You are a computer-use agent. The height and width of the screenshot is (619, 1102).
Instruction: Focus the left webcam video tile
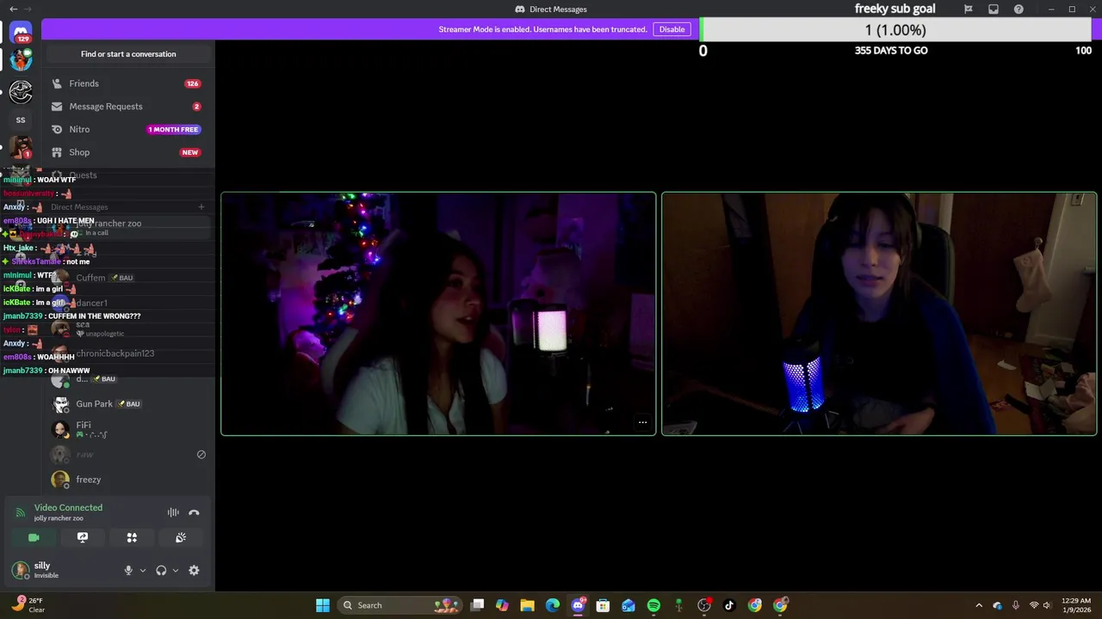pos(438,314)
